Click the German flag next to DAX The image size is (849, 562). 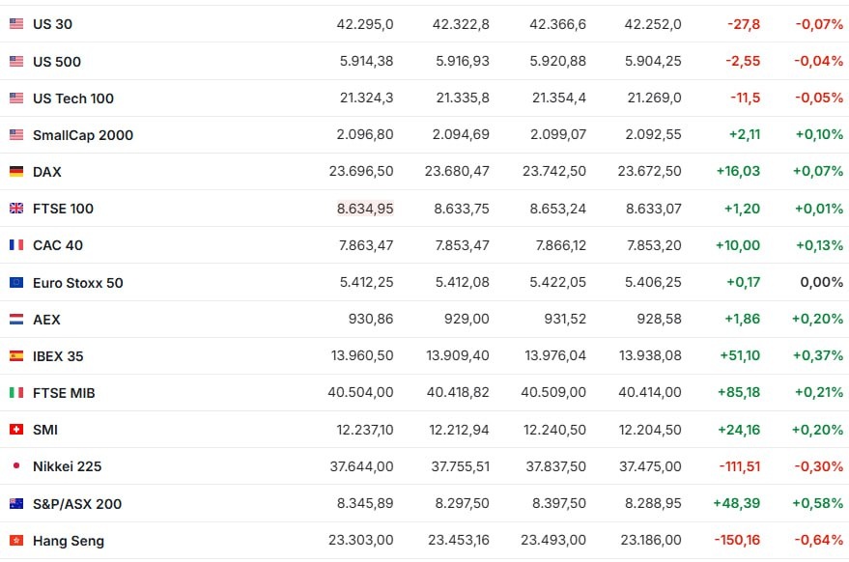click(x=16, y=172)
